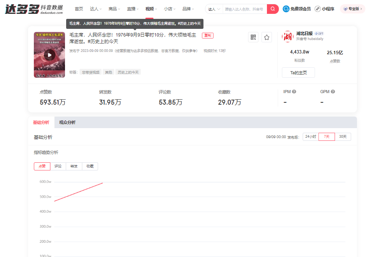
Task: Select 视频 in the top navigation
Action: click(x=150, y=8)
